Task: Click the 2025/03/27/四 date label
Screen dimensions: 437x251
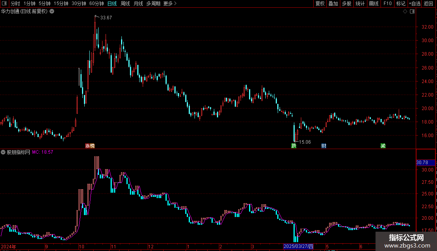Action: click(x=298, y=246)
